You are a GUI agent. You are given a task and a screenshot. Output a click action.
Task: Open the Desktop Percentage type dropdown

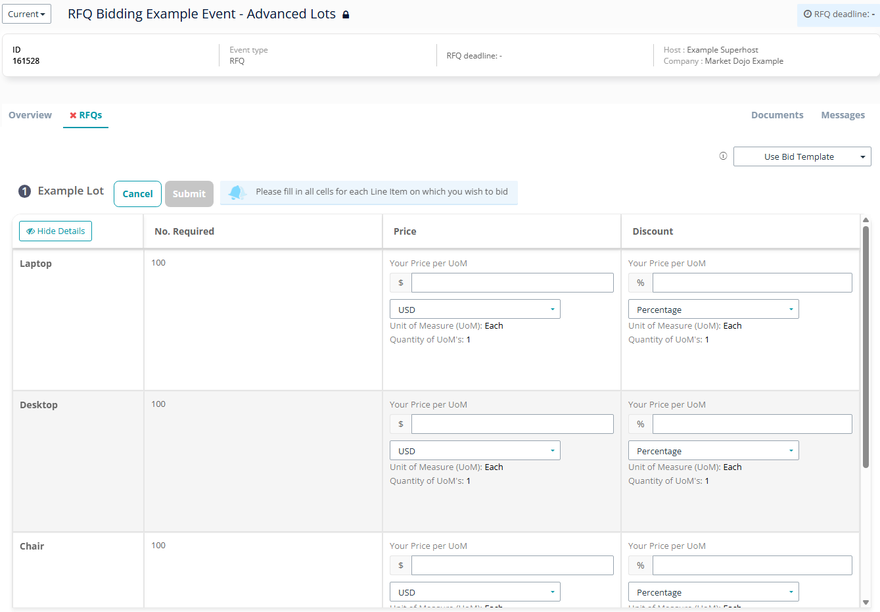(714, 450)
